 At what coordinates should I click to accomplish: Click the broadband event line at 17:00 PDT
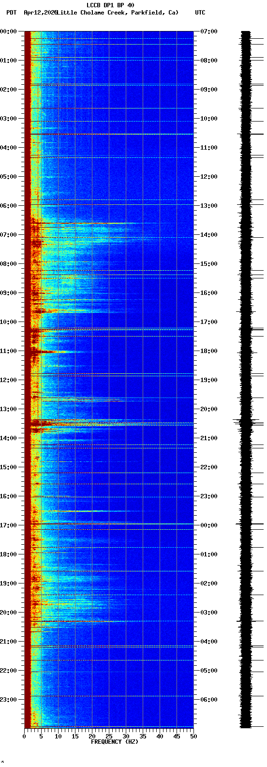[x=109, y=524]
